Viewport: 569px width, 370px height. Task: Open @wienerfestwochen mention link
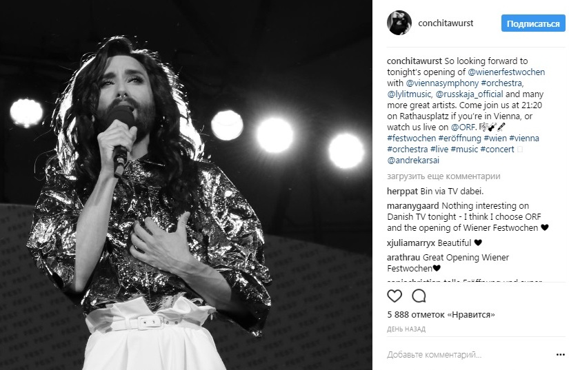[506, 72]
